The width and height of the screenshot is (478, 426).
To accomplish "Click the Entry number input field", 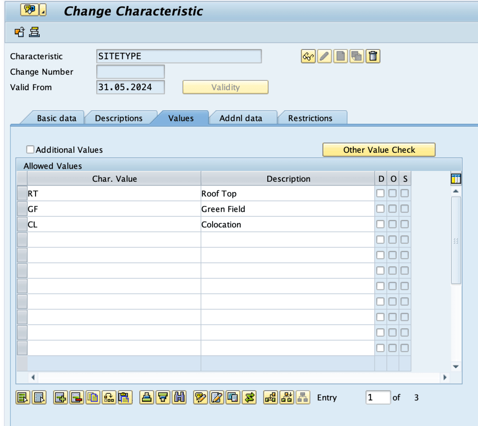I will pyautogui.click(x=378, y=398).
